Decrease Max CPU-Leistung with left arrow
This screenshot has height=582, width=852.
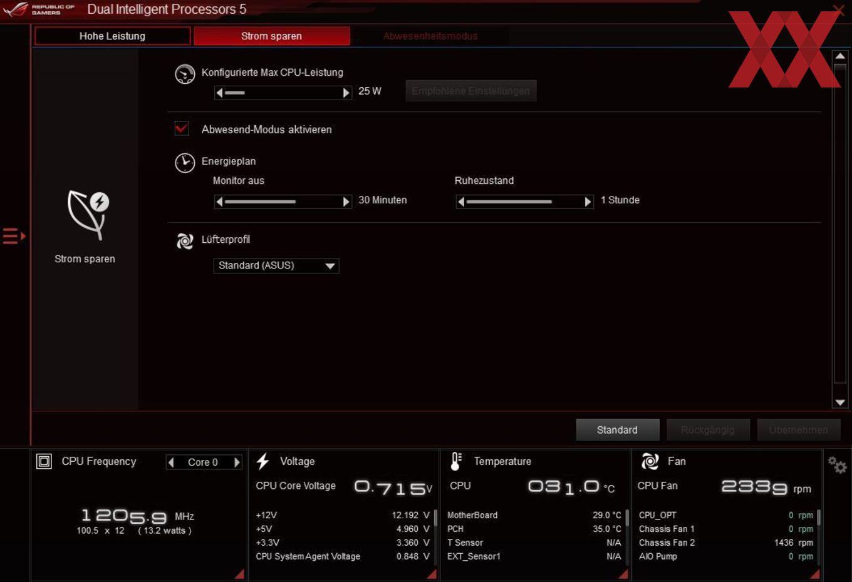219,93
